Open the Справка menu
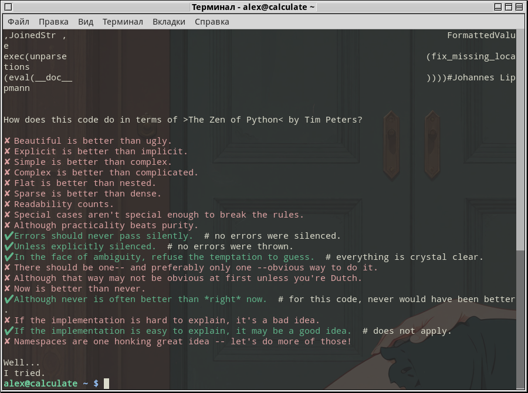528x393 pixels. (x=212, y=22)
